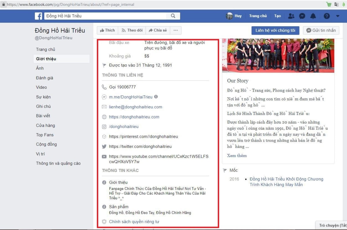Click the padlock icon in the address bar
347x230 pixels.
click(x=4, y=5)
